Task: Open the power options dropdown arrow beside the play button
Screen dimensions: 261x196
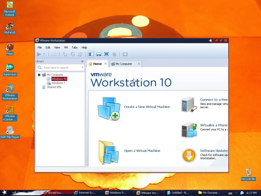Action: (44, 54)
